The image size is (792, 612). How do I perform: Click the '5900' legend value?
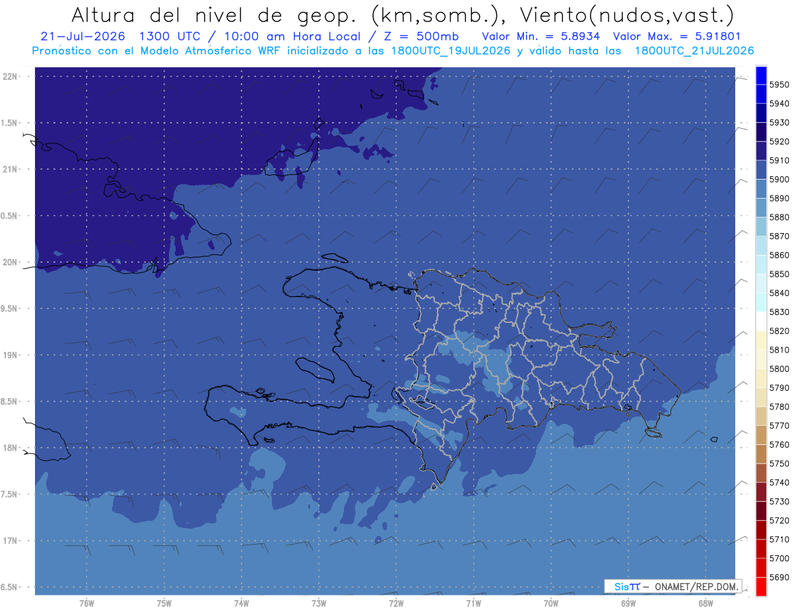click(x=779, y=180)
